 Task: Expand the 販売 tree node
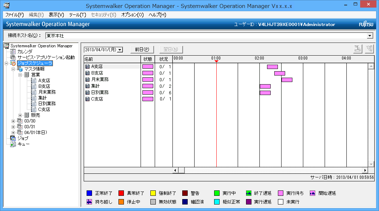pyautogui.click(x=20, y=116)
